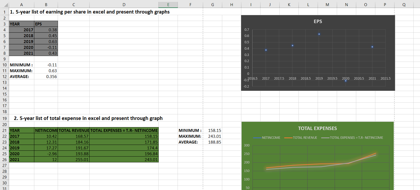
Task: Select column D header
Action: 124,5
